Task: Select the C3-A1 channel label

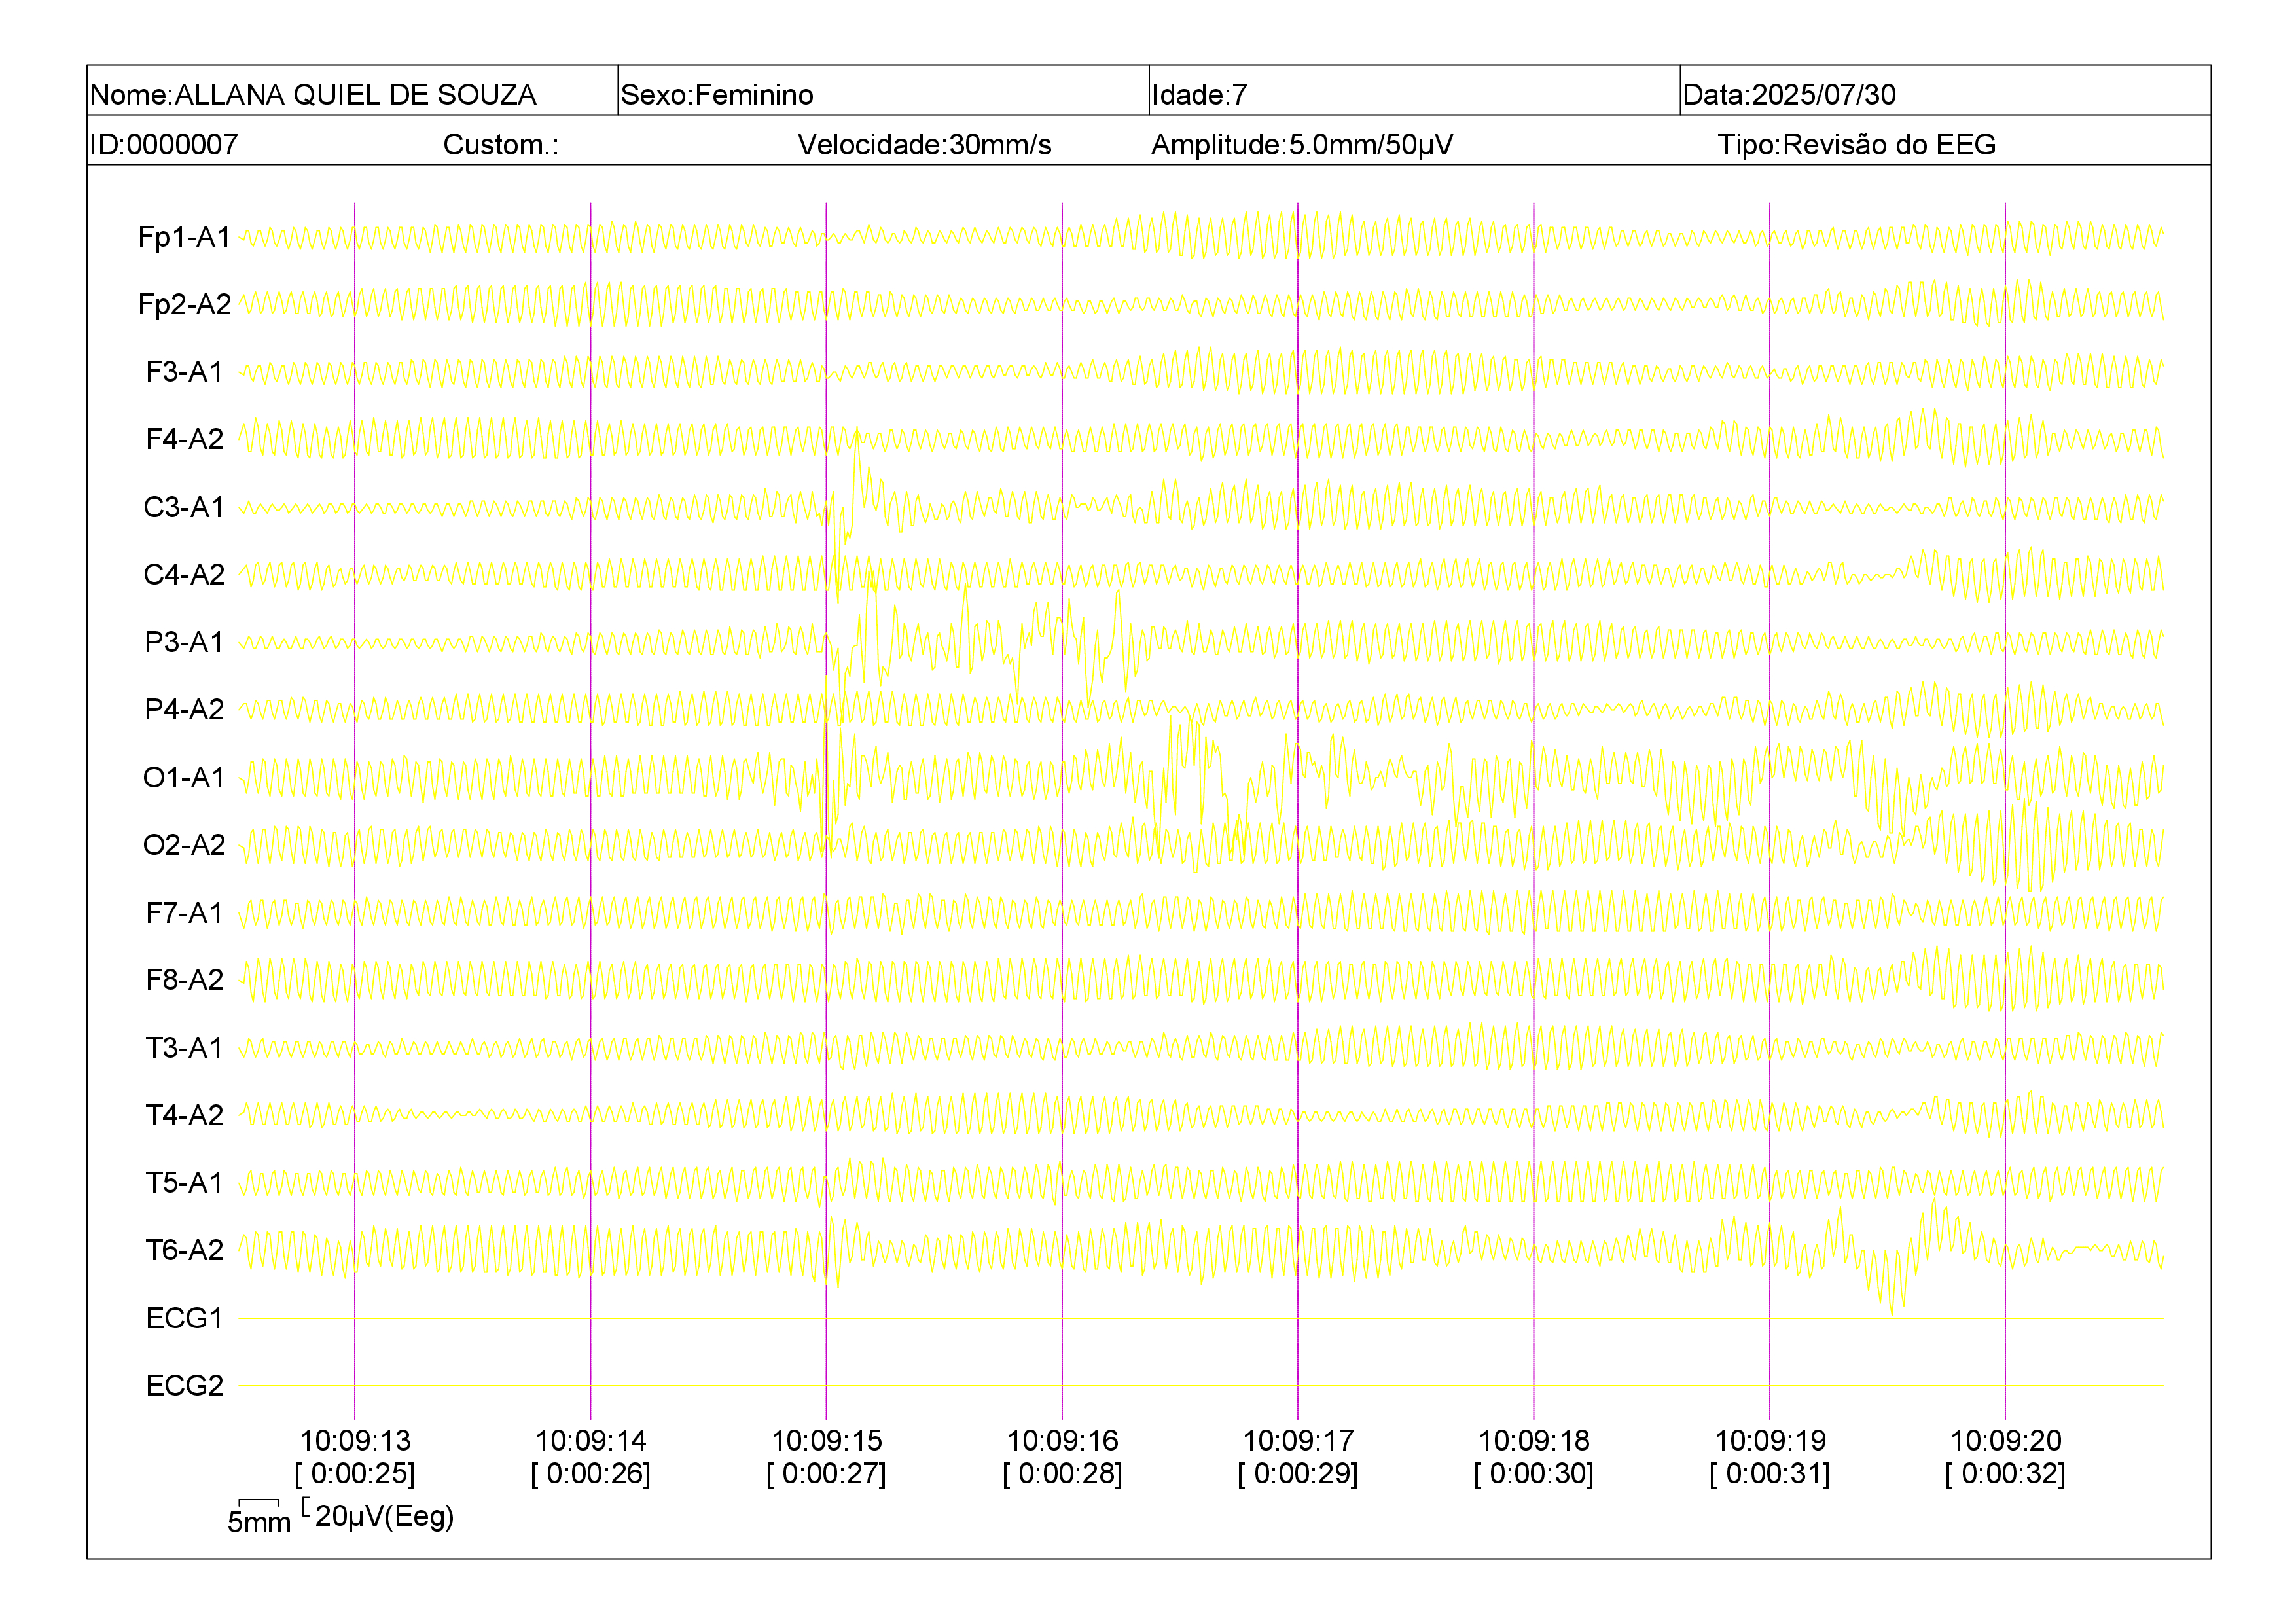Action: (185, 507)
